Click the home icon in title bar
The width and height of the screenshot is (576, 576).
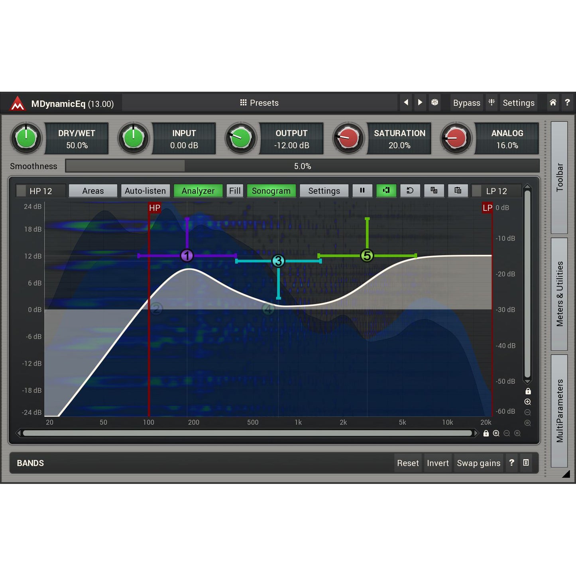tap(552, 103)
